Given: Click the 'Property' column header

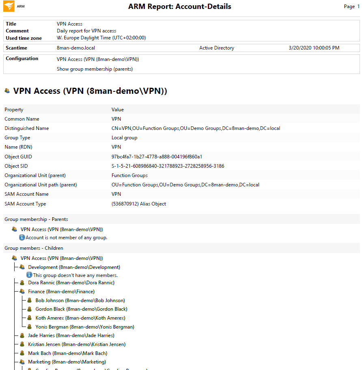Looking at the screenshot, I should point(14,110).
